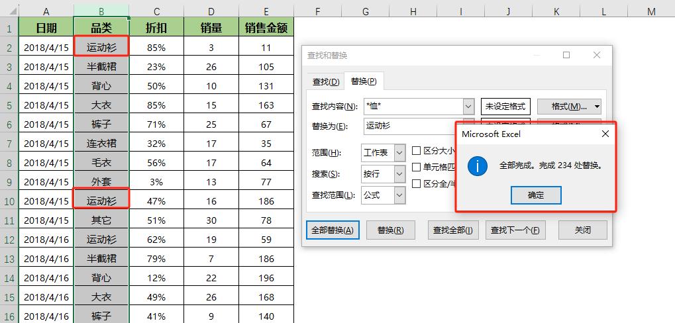675x323 pixels.
Task: Select the 裤子 cell in row 6
Action: [x=101, y=124]
